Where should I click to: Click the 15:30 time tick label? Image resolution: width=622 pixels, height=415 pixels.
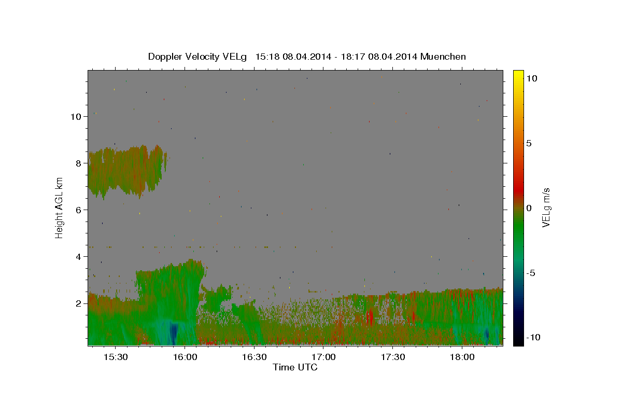pos(116,357)
